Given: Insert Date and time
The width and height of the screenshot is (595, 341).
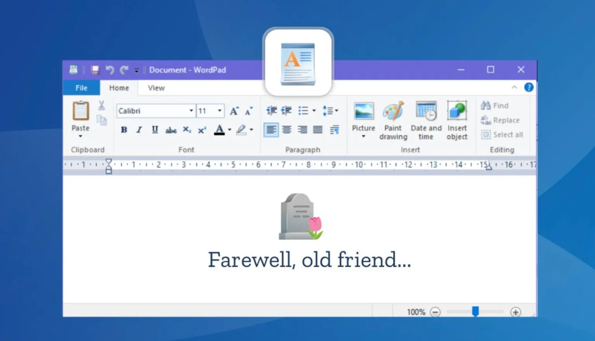Looking at the screenshot, I should point(426,120).
